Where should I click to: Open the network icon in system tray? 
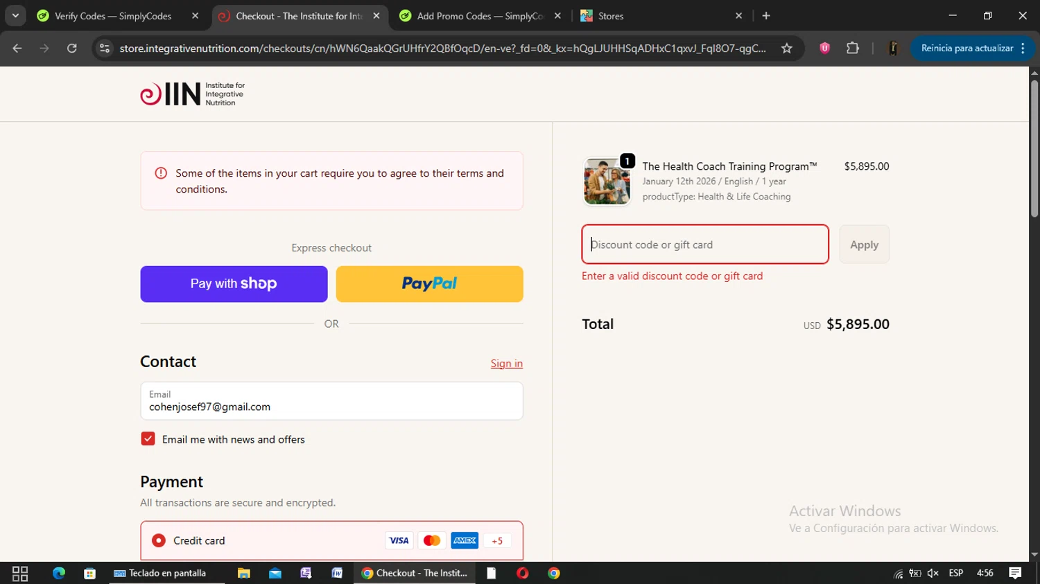(x=899, y=574)
